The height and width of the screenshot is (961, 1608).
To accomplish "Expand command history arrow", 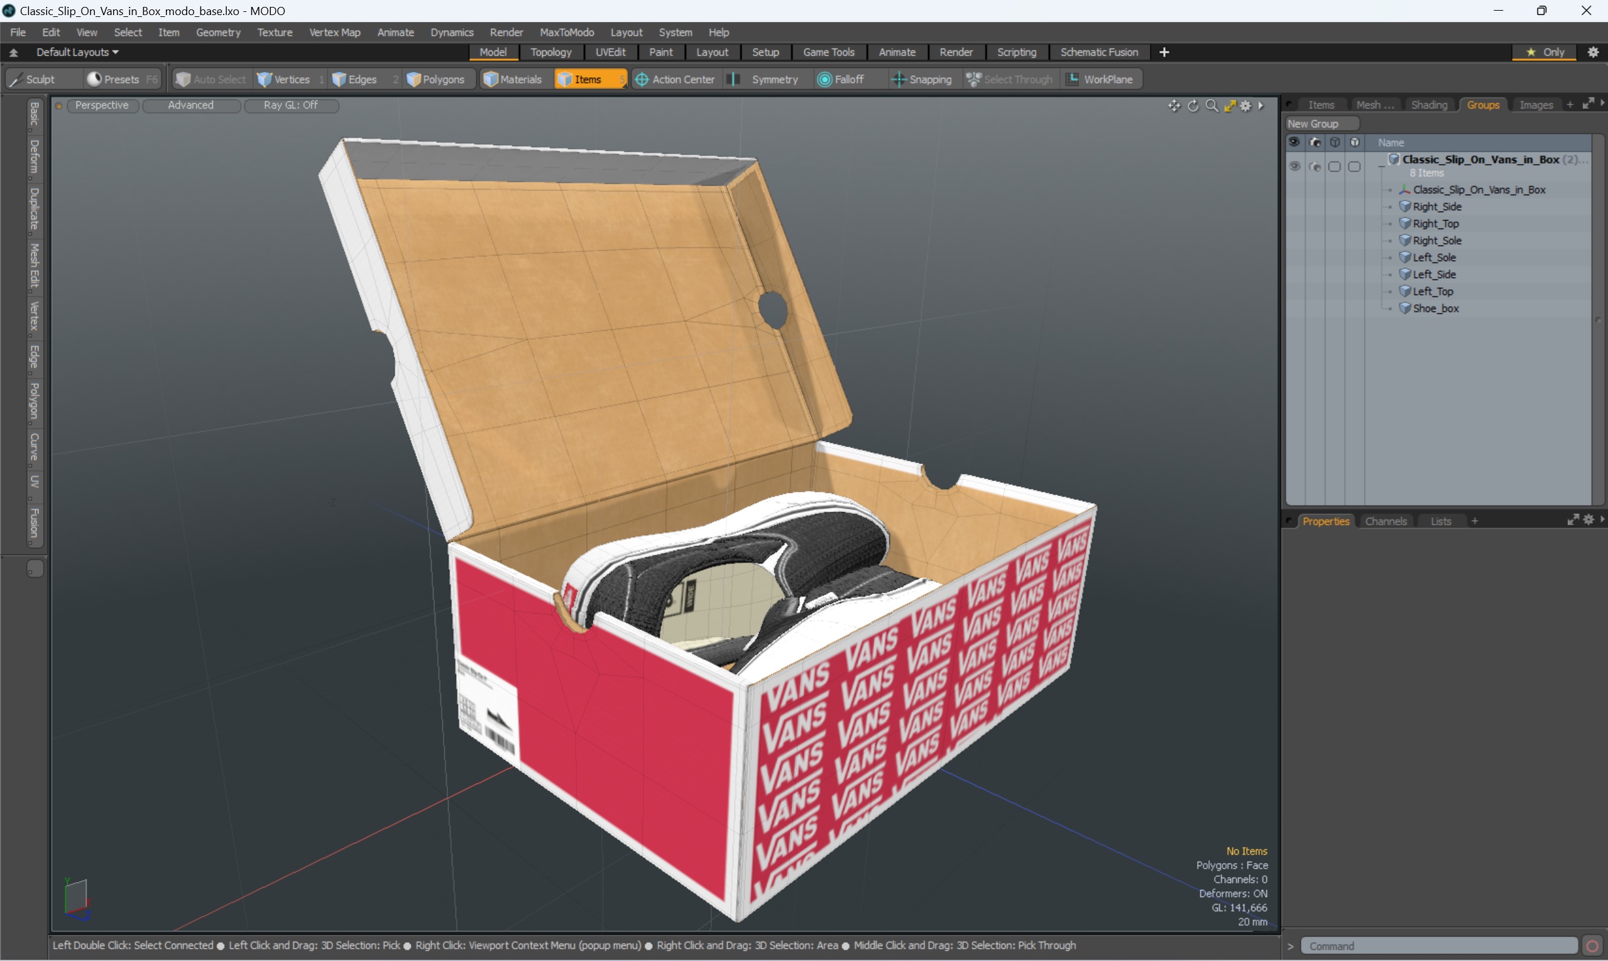I will click(x=1290, y=946).
